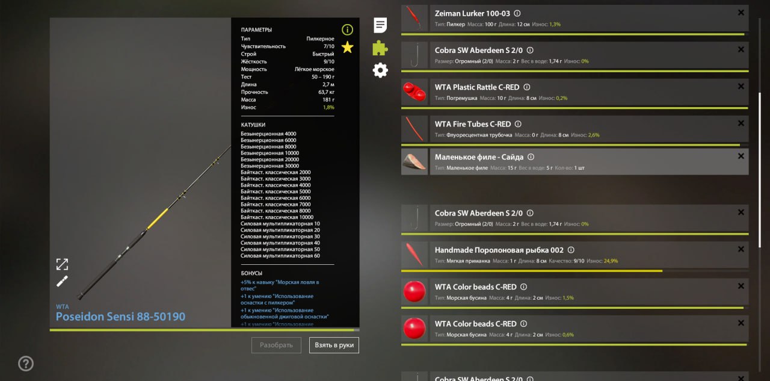The image size is (770, 381).
Task: Click Силовая мультипликаторная 60 entry
Action: (280, 256)
